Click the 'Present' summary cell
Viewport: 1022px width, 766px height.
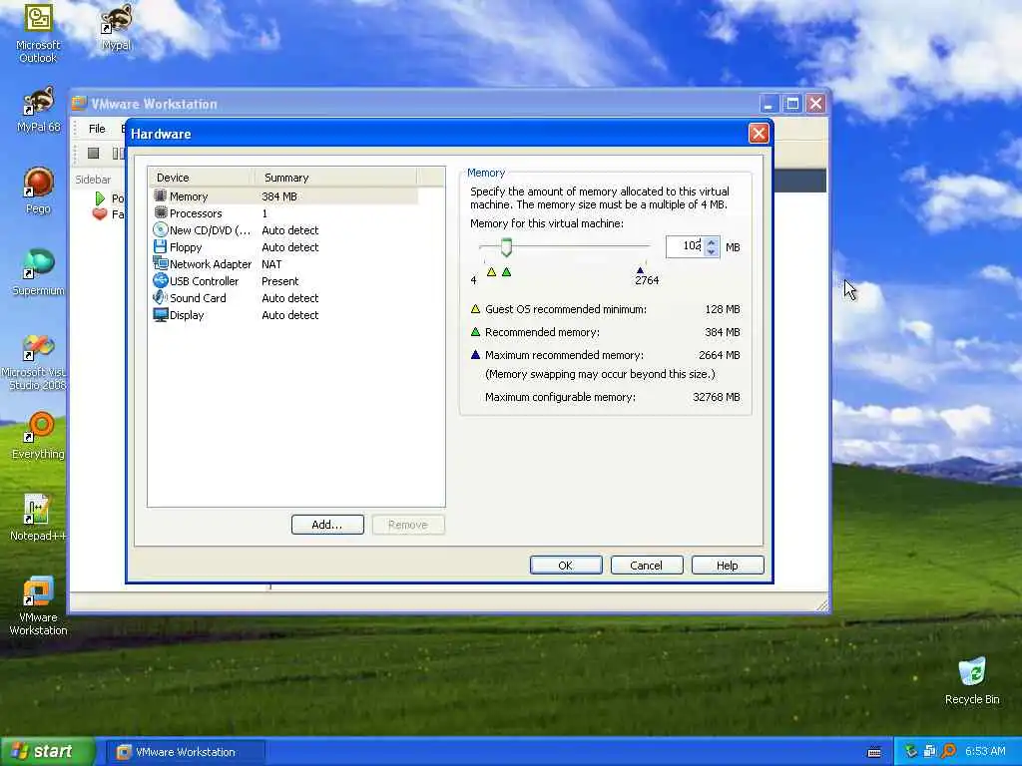pos(280,280)
